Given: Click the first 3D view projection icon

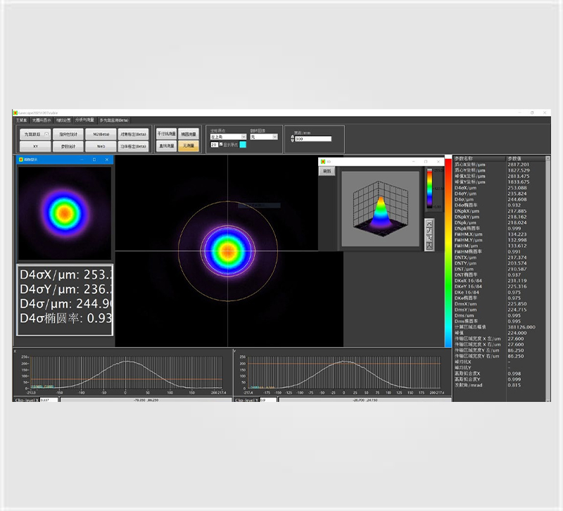Looking at the screenshot, I should click(429, 223).
